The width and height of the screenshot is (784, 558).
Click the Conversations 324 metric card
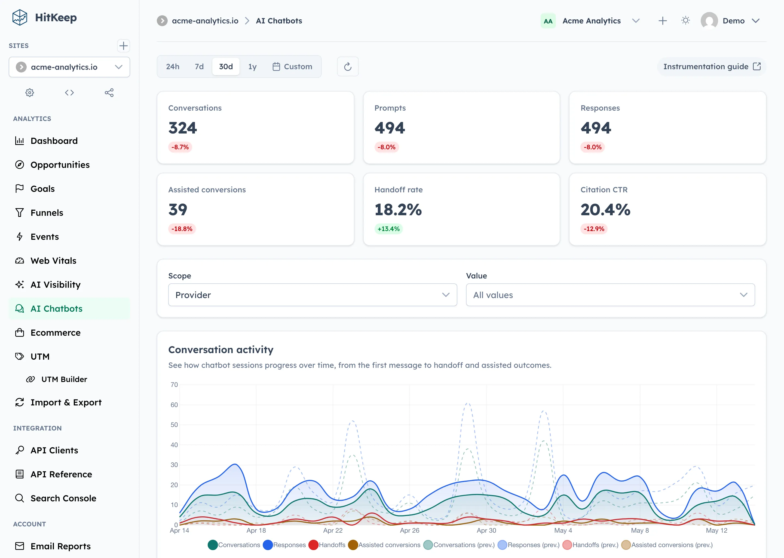[255, 128]
